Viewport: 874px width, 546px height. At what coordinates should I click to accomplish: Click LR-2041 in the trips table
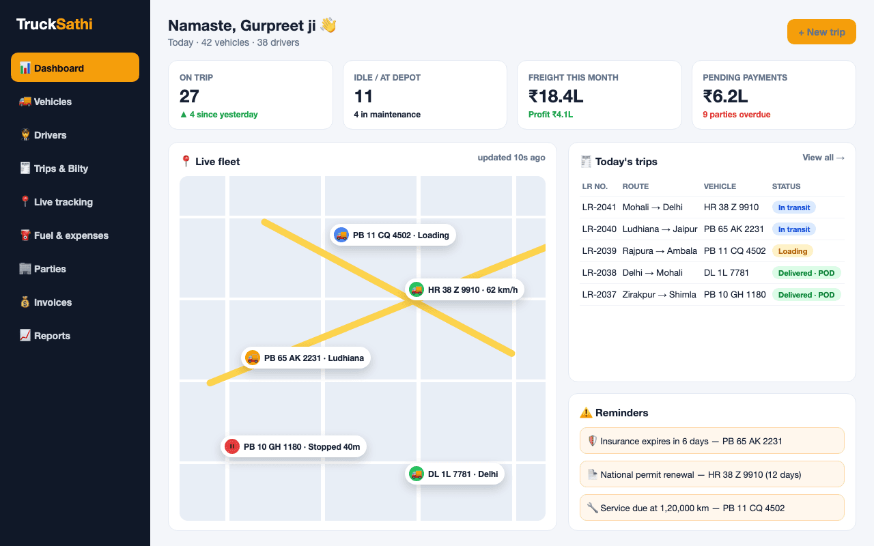tap(600, 207)
